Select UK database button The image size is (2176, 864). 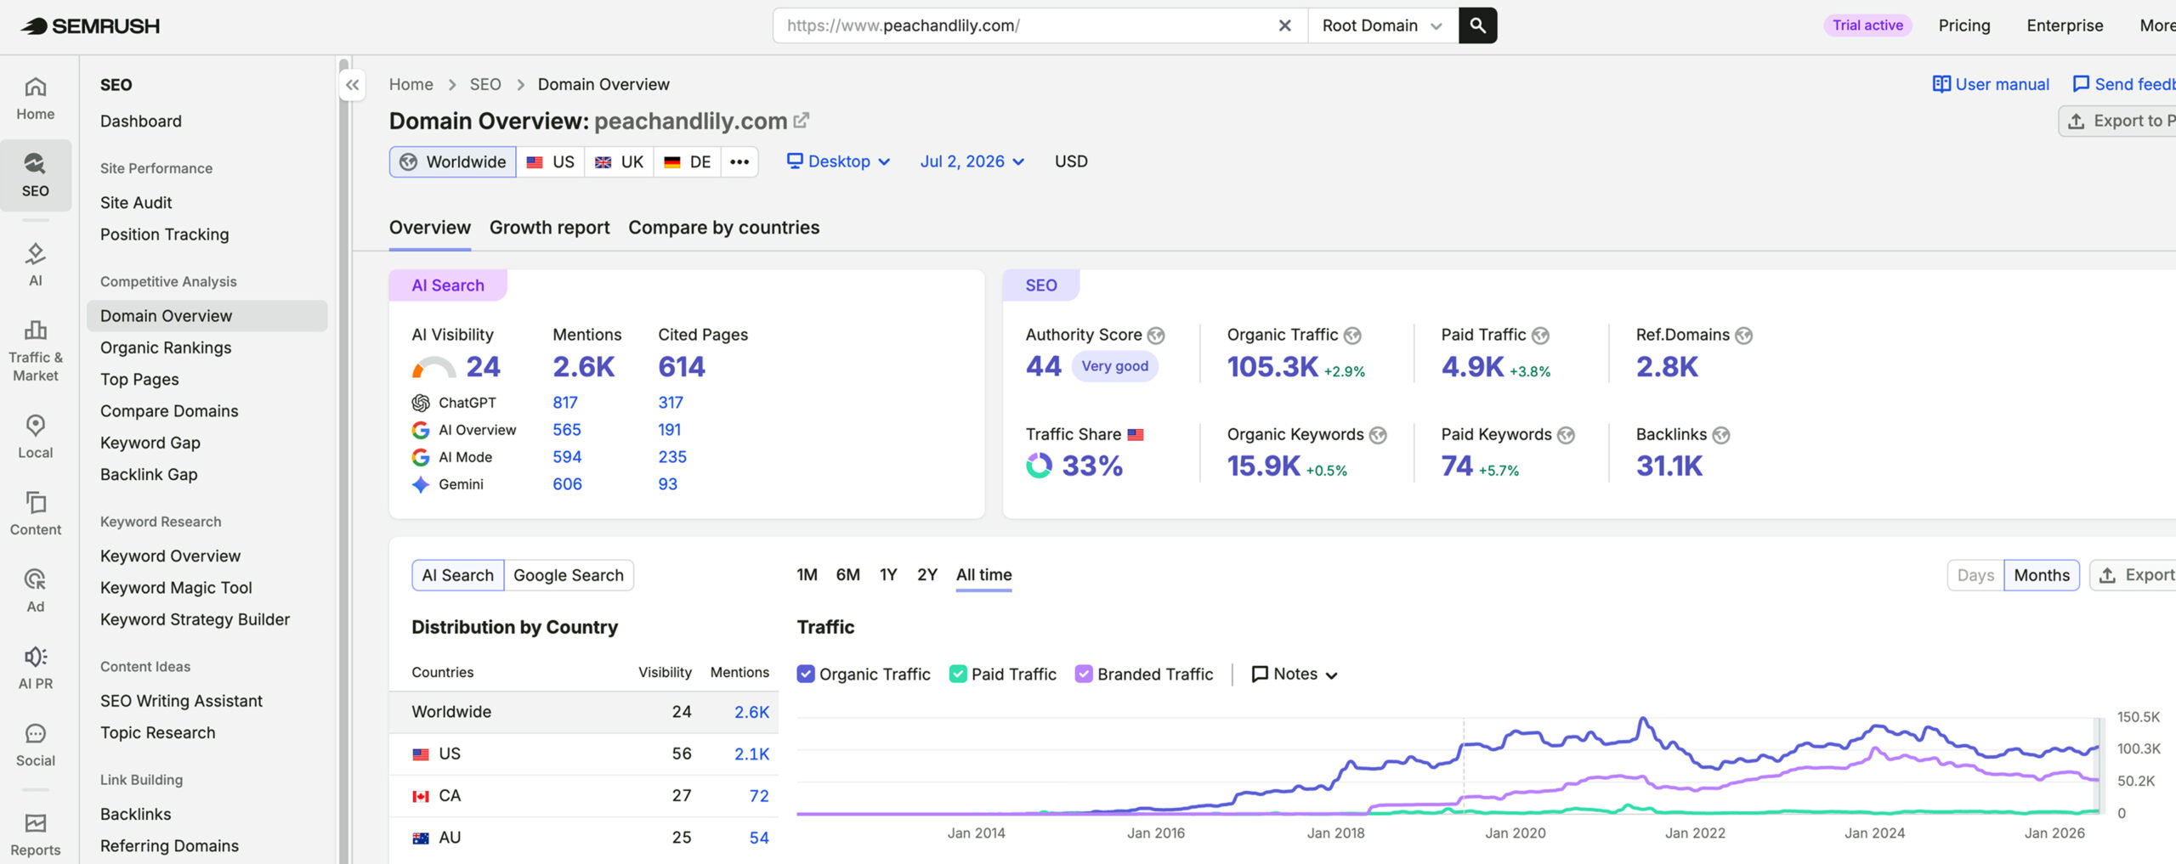(x=619, y=161)
